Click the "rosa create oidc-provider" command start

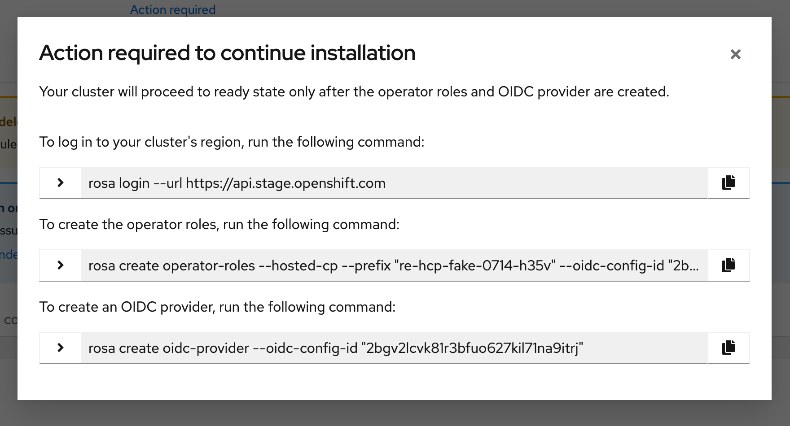(168, 348)
